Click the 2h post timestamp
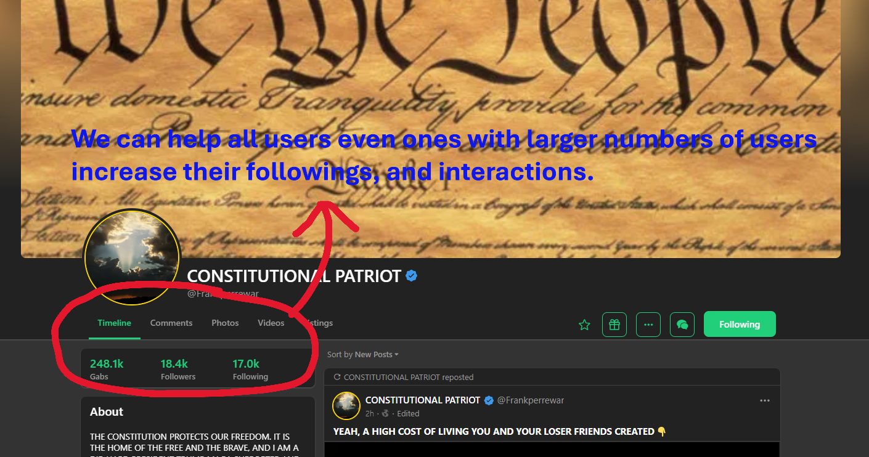The width and height of the screenshot is (869, 457). click(370, 413)
